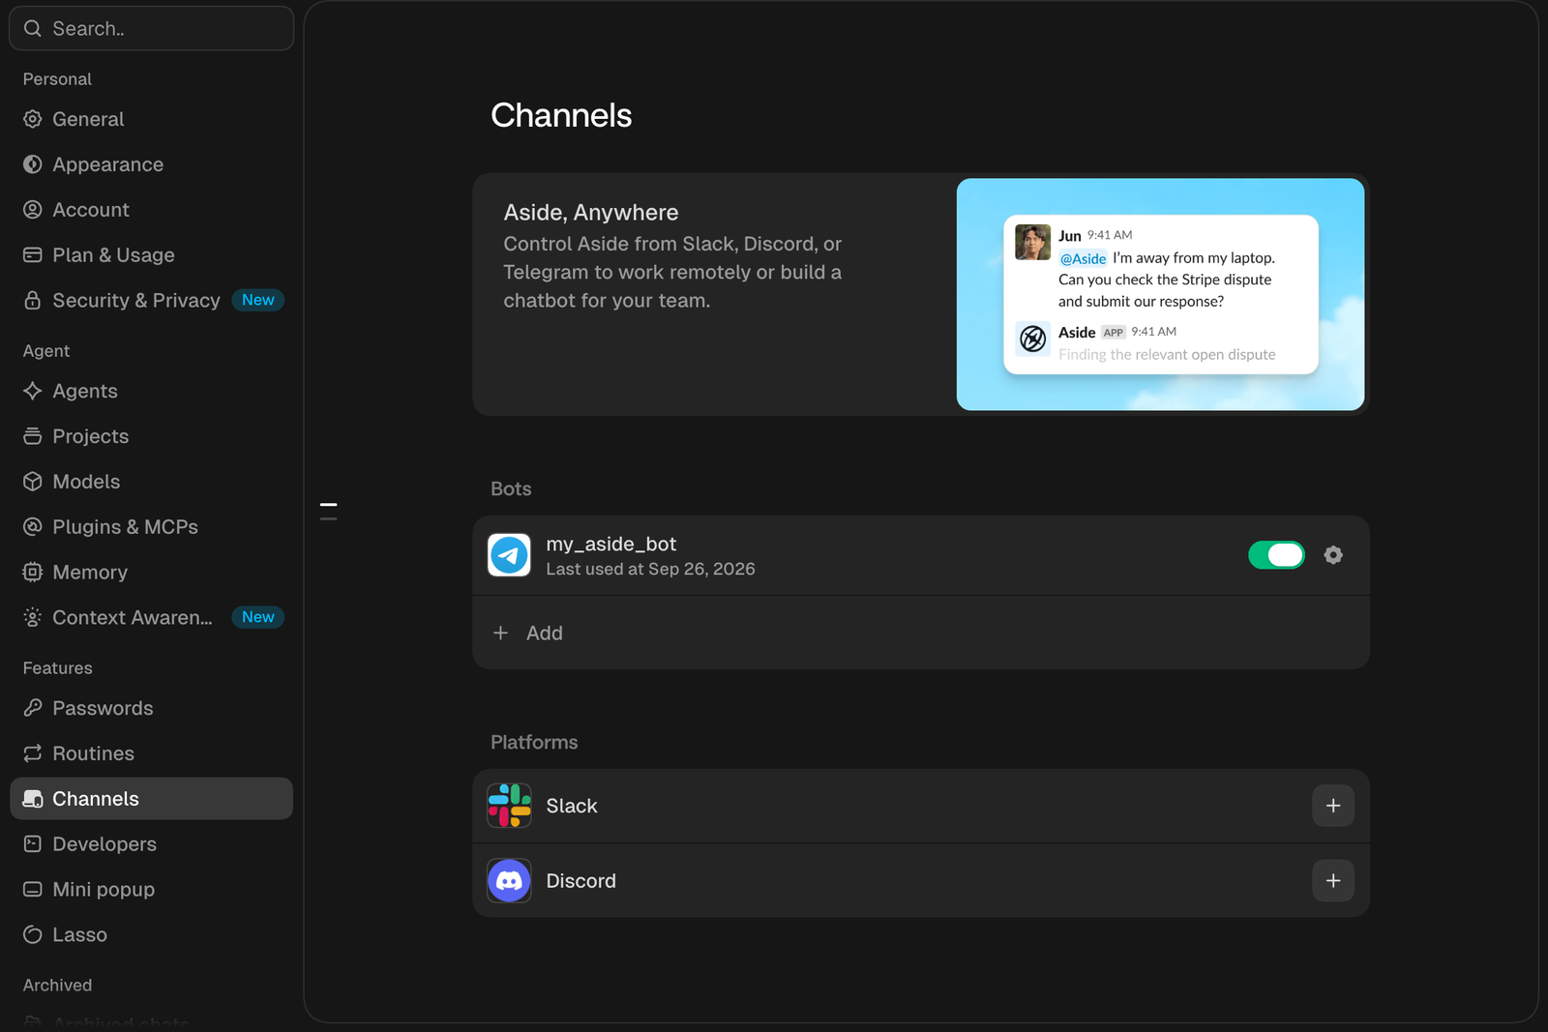The width and height of the screenshot is (1548, 1032).
Task: Click the Passwords key icon
Action: pyautogui.click(x=33, y=708)
